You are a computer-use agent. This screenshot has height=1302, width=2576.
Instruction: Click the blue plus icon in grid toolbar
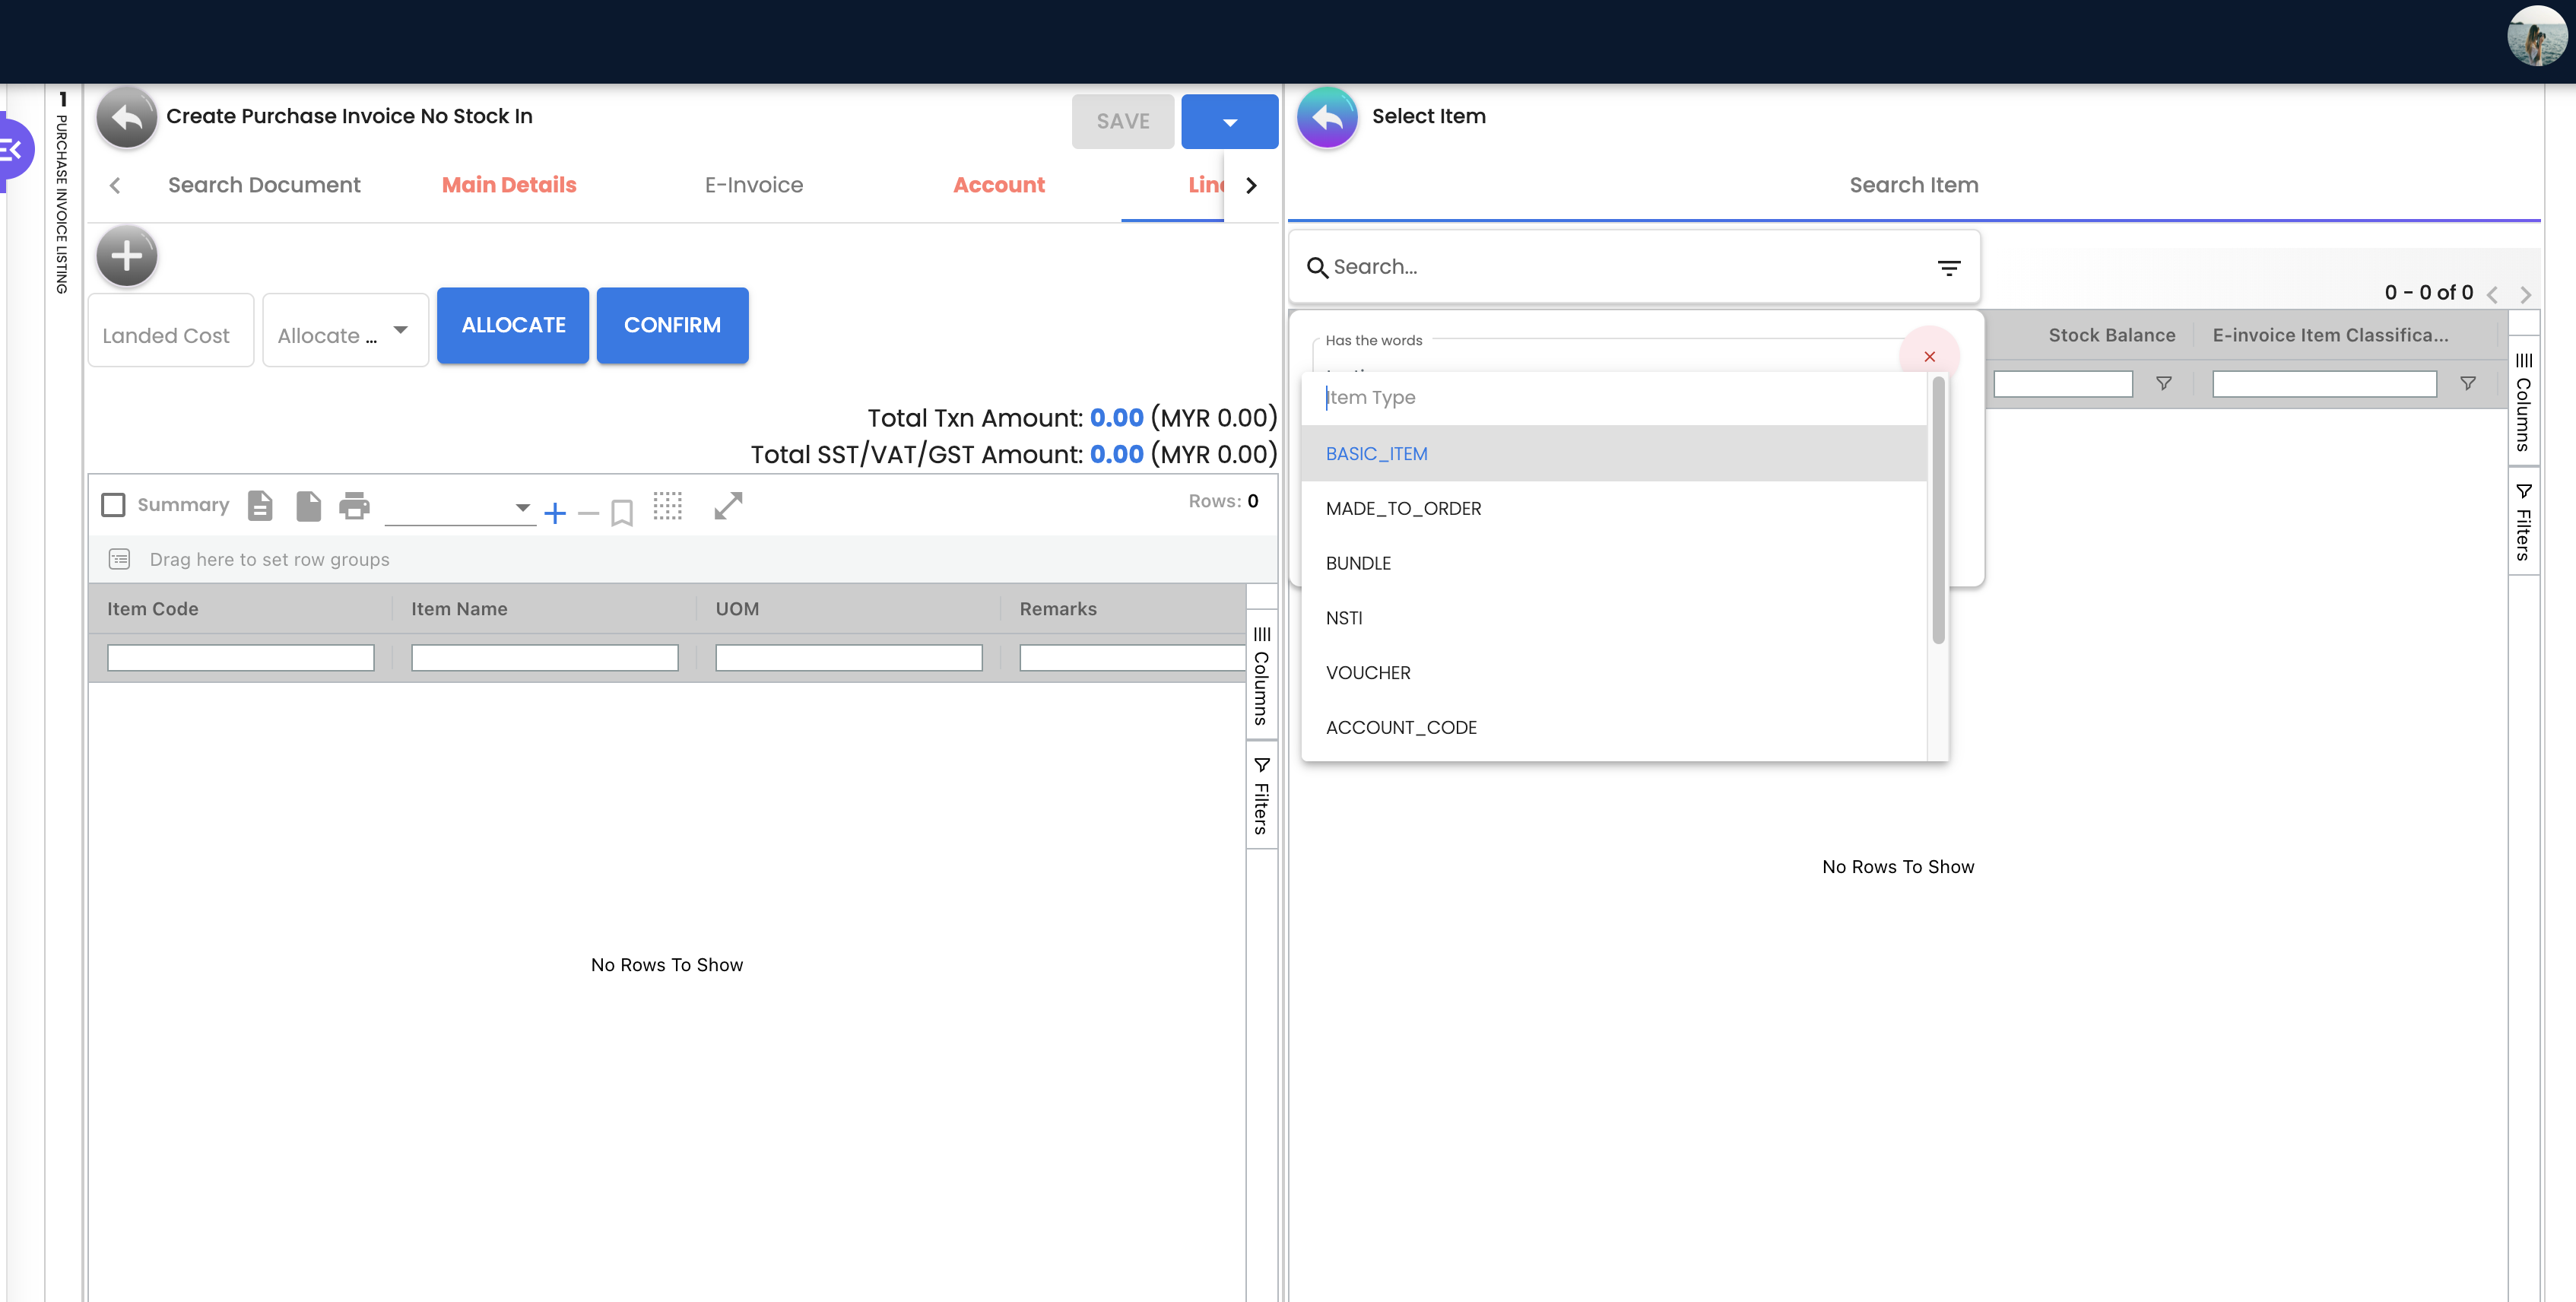point(555,513)
